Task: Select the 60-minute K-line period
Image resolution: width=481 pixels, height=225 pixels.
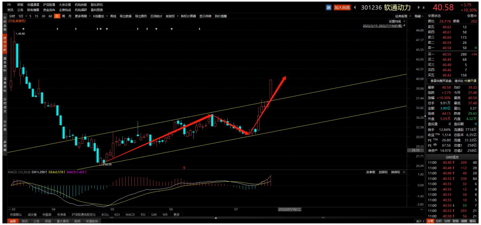Action: coord(50,16)
